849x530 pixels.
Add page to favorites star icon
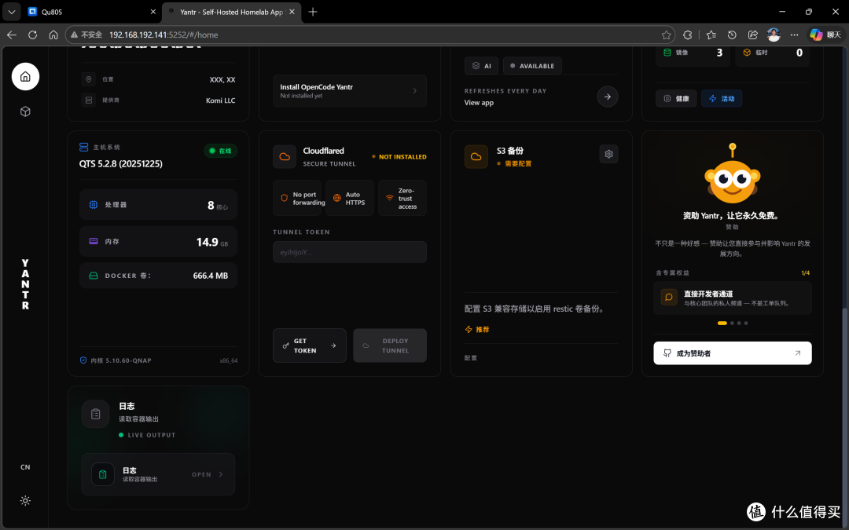[666, 35]
